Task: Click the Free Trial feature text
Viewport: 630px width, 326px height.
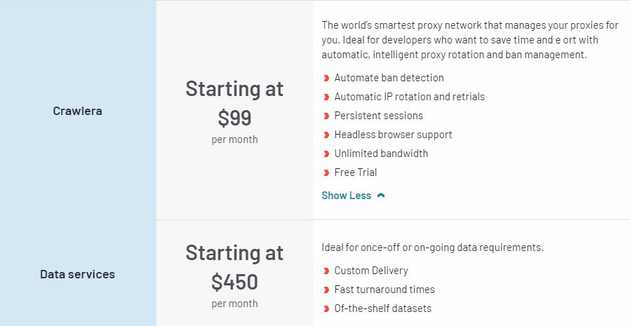Action: click(x=355, y=172)
